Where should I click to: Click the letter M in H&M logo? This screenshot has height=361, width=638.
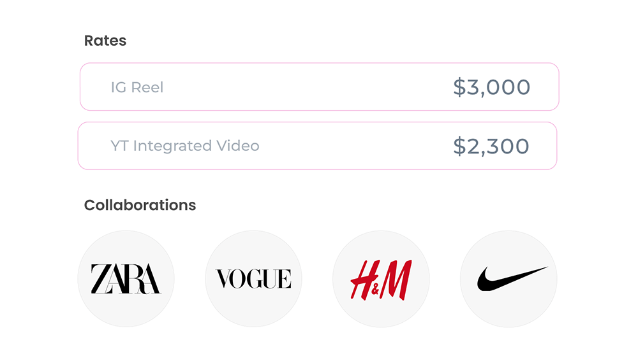(397, 280)
